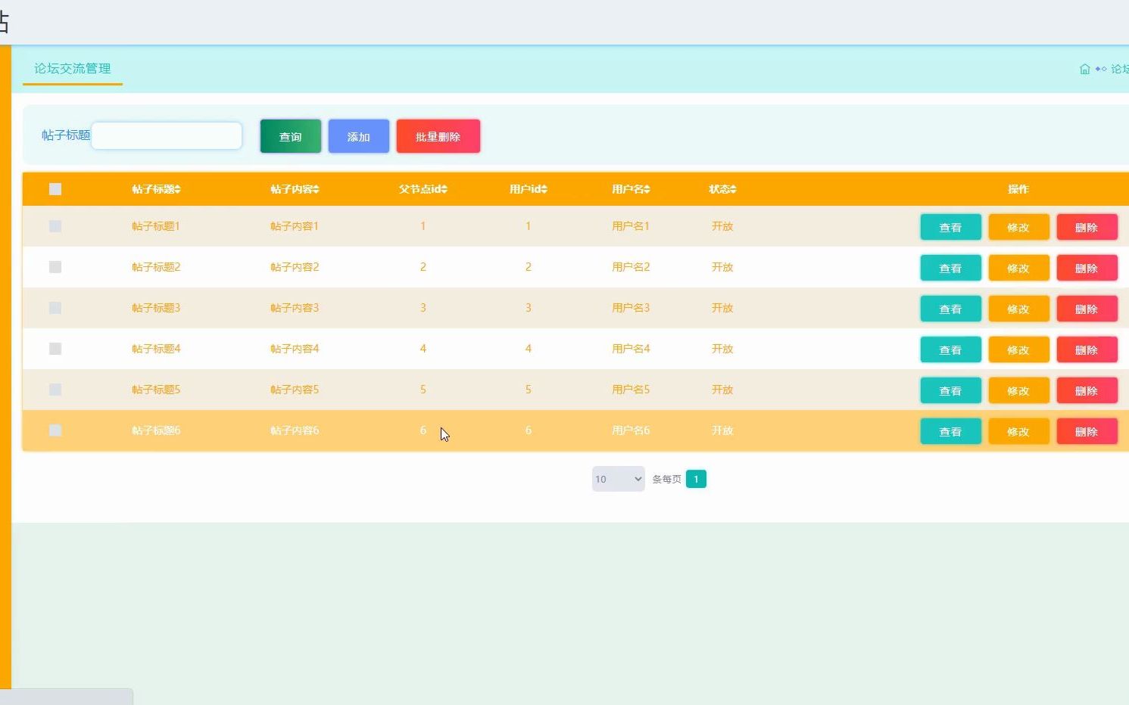This screenshot has width=1129, height=705.
Task: Check the row for 帖子标题5
Action: [x=55, y=390]
